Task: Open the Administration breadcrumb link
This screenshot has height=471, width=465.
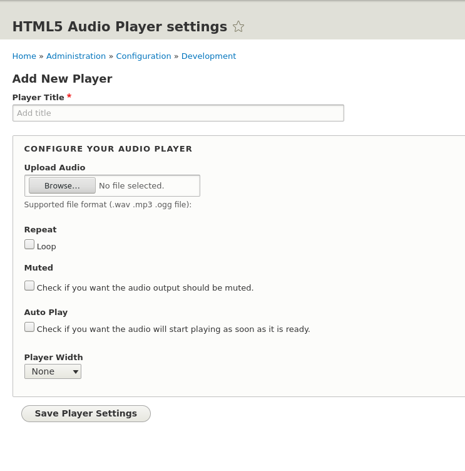Action: point(76,56)
